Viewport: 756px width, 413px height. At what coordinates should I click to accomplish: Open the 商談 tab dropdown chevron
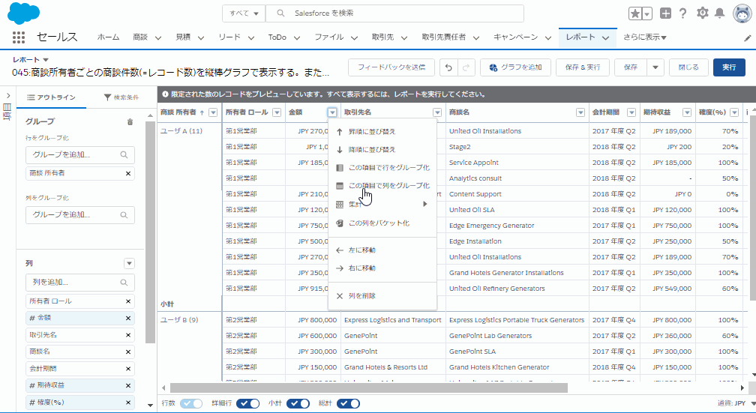point(158,37)
